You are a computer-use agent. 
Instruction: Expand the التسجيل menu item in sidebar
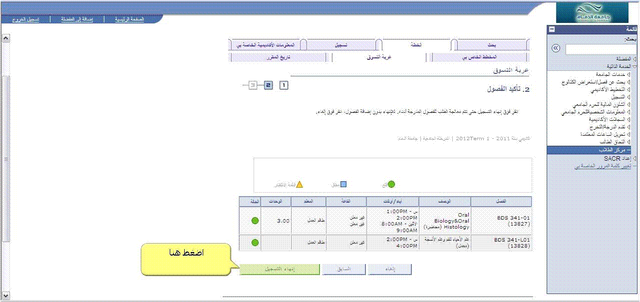tap(629, 97)
